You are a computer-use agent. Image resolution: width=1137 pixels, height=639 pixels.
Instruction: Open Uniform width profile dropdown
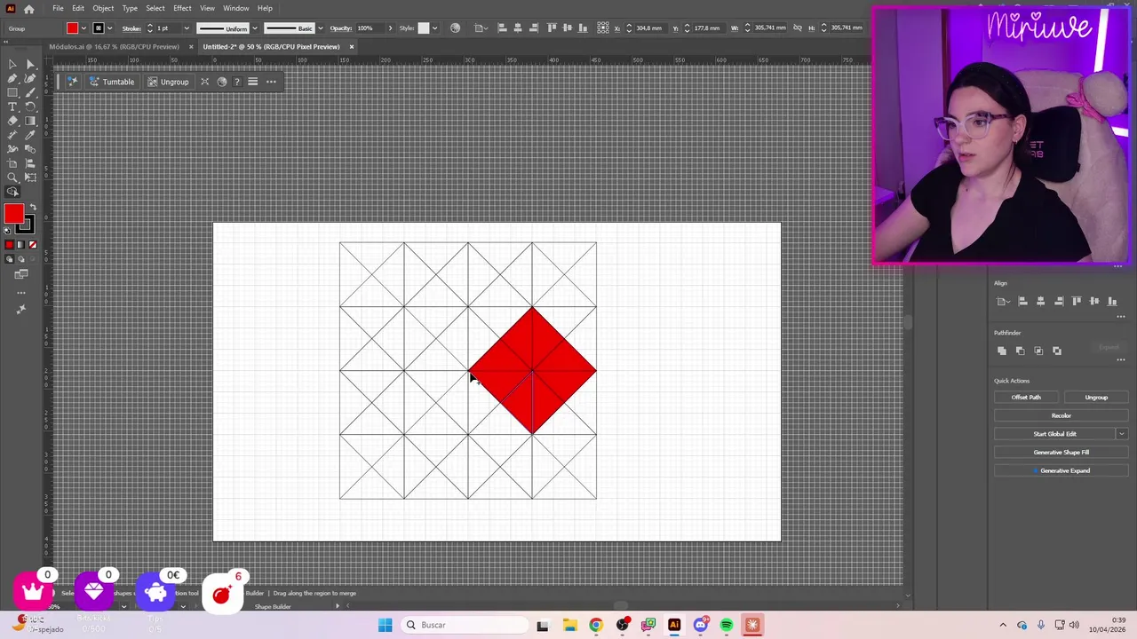click(254, 28)
